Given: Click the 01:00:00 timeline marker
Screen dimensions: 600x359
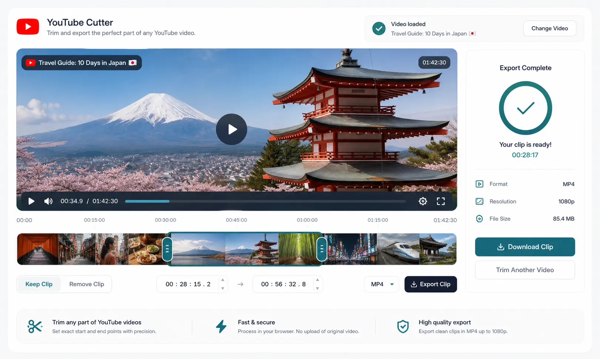Looking at the screenshot, I should (307, 220).
